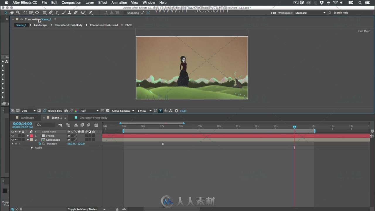This screenshot has height=211, width=375.
Task: Select the Roto Brush tool
Action: click(x=83, y=13)
